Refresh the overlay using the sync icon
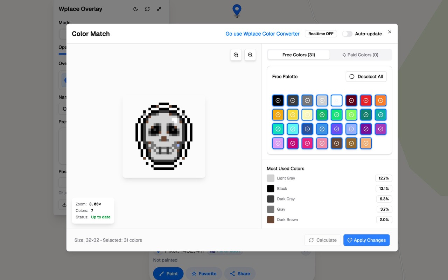This screenshot has width=448, height=280. [x=147, y=9]
